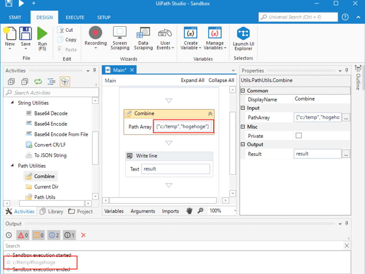The height and width of the screenshot is (274, 365).
Task: Switch to the Library panel tab
Action: (x=52, y=211)
